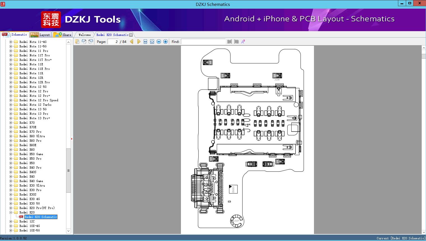
Task: Expand the Redmi K70 Pro folder
Action: click(x=11, y=132)
